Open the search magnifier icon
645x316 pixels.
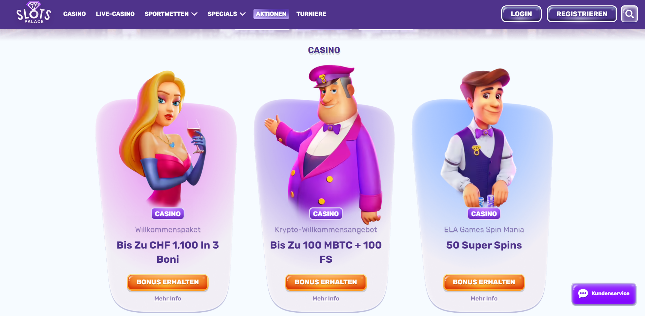tap(629, 14)
